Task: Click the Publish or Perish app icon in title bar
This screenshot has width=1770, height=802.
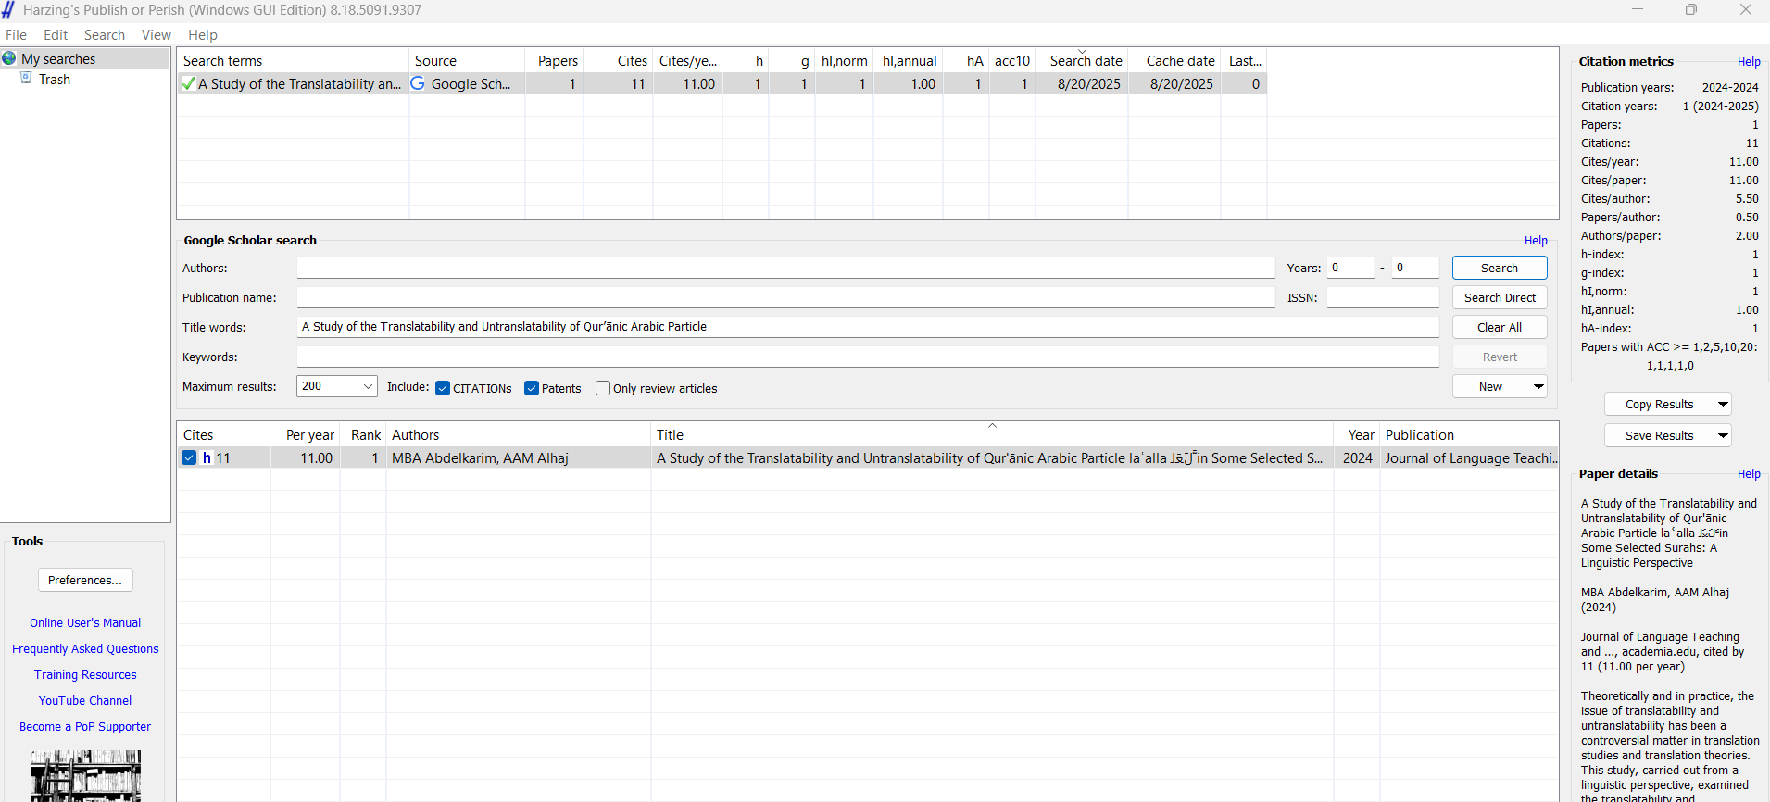Action: 8,9
